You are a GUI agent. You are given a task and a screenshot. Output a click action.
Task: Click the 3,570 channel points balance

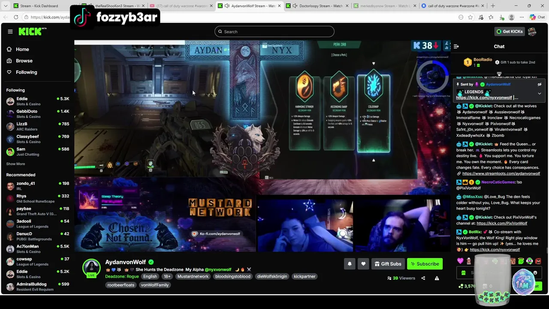tap(466, 286)
